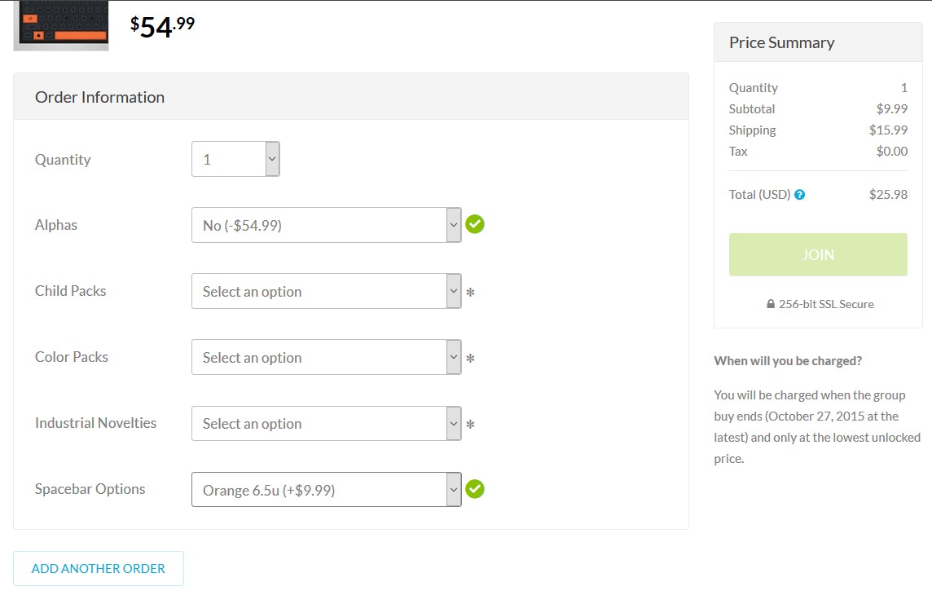Click the asterisk next to Industrial Novelties
The width and height of the screenshot is (932, 595).
tap(470, 424)
